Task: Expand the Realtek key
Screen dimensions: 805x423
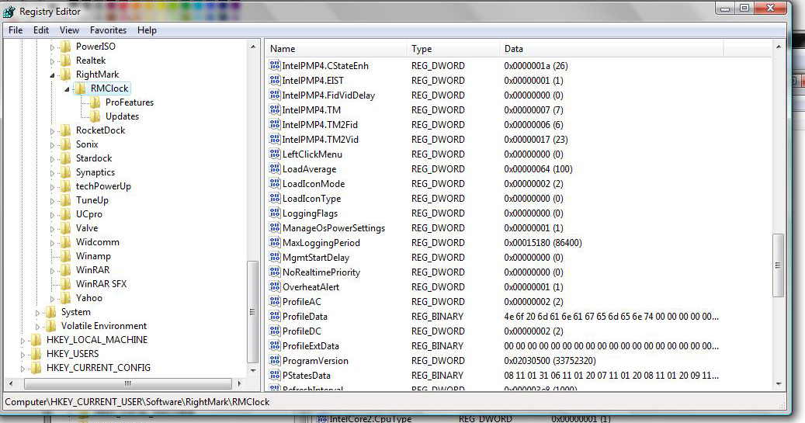Action: point(52,61)
